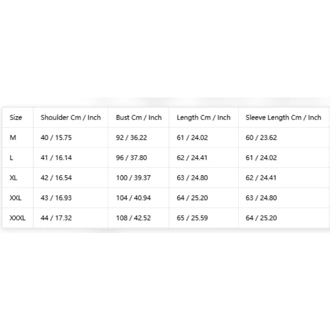Click shoulder value 44 / 17.32

pyautogui.click(x=56, y=218)
